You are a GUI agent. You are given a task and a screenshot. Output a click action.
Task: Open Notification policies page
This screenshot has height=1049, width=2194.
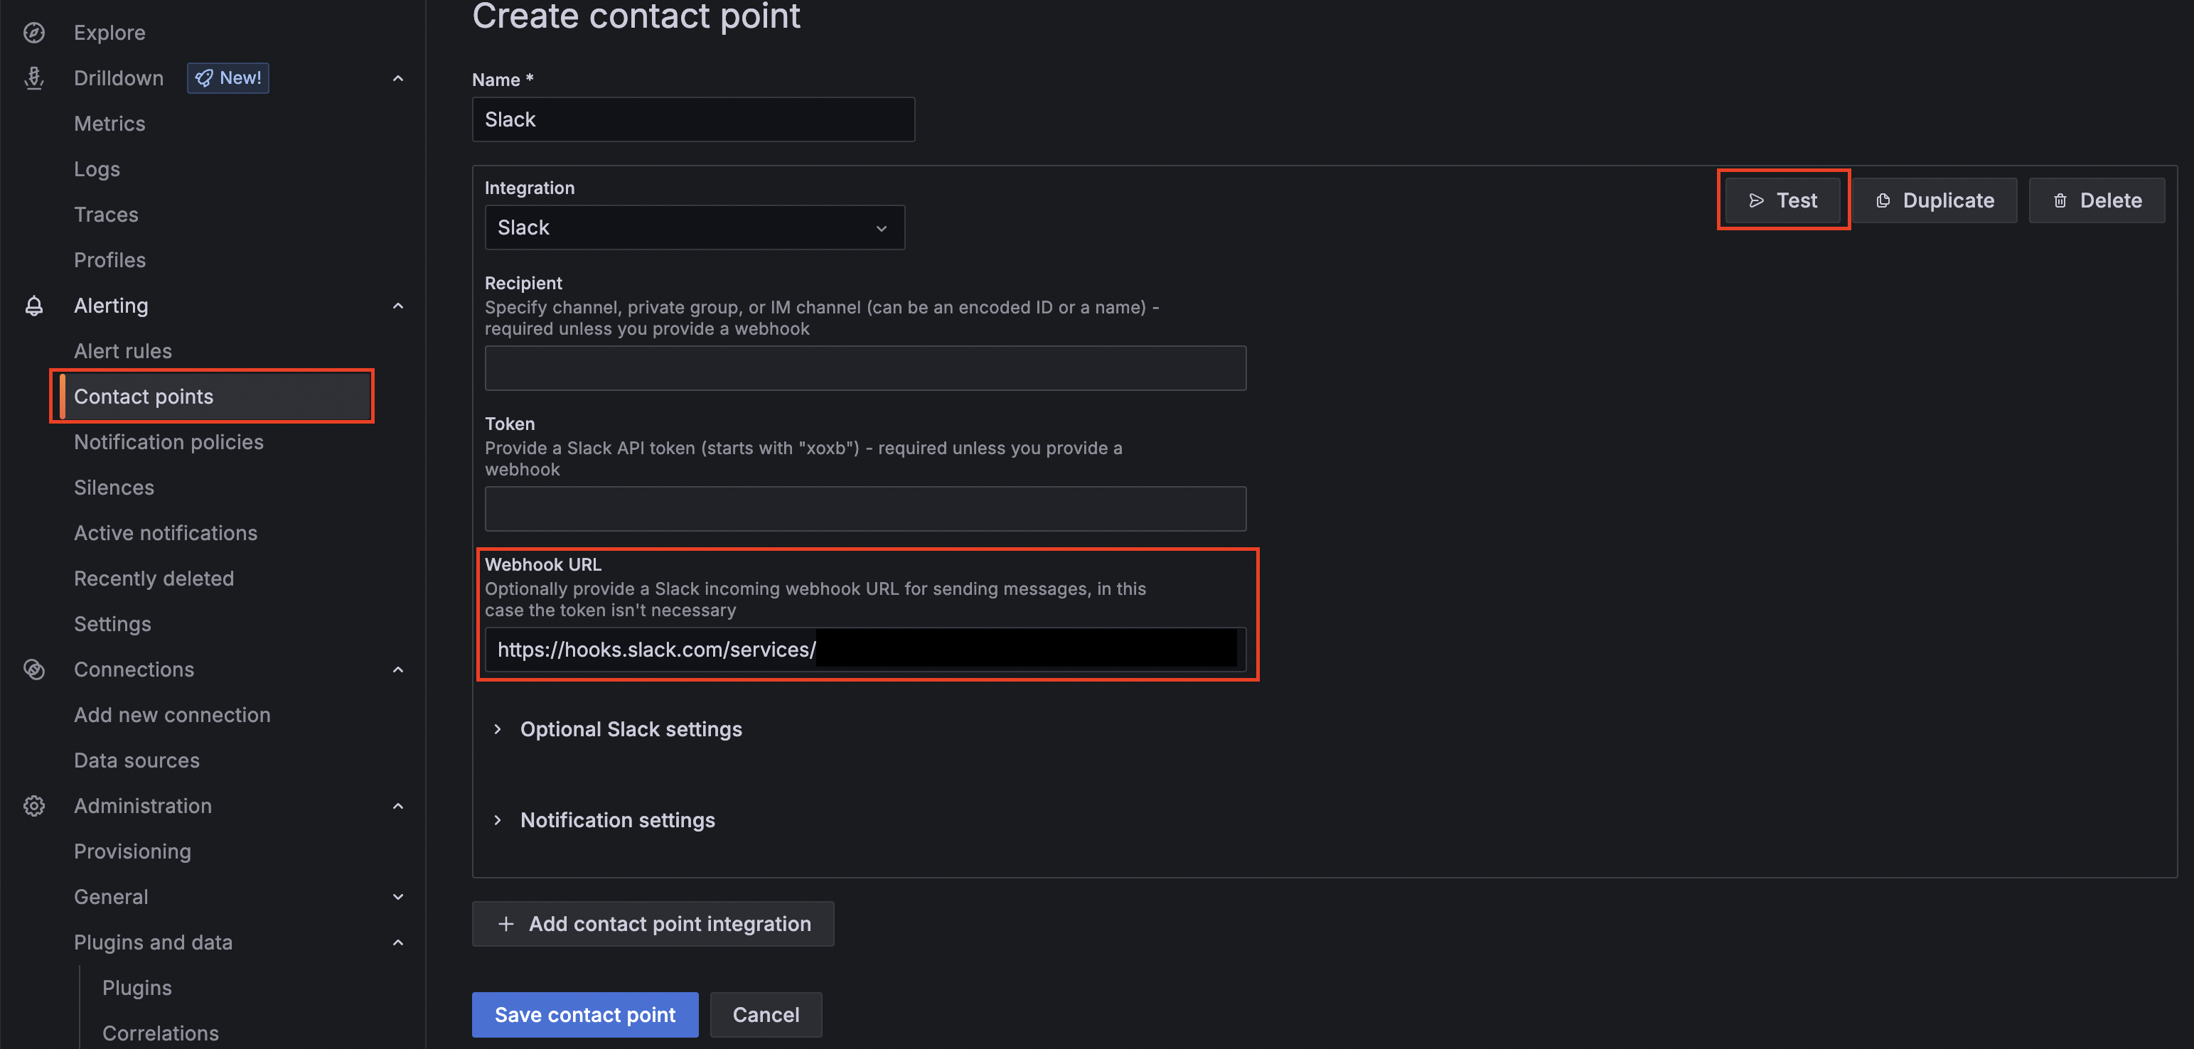point(168,442)
